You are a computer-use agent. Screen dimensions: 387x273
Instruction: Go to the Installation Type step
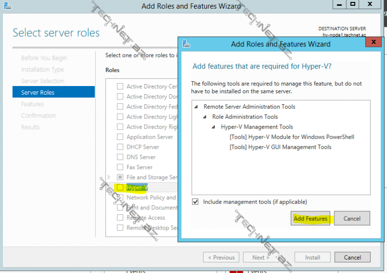tap(43, 70)
